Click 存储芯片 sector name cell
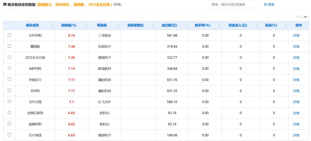The width and height of the screenshot is (311, 141). pyautogui.click(x=35, y=80)
